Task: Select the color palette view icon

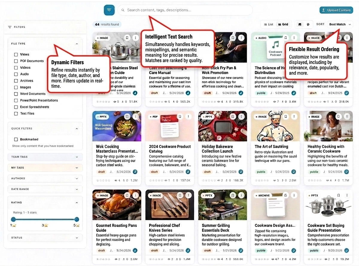Action: (x=308, y=24)
